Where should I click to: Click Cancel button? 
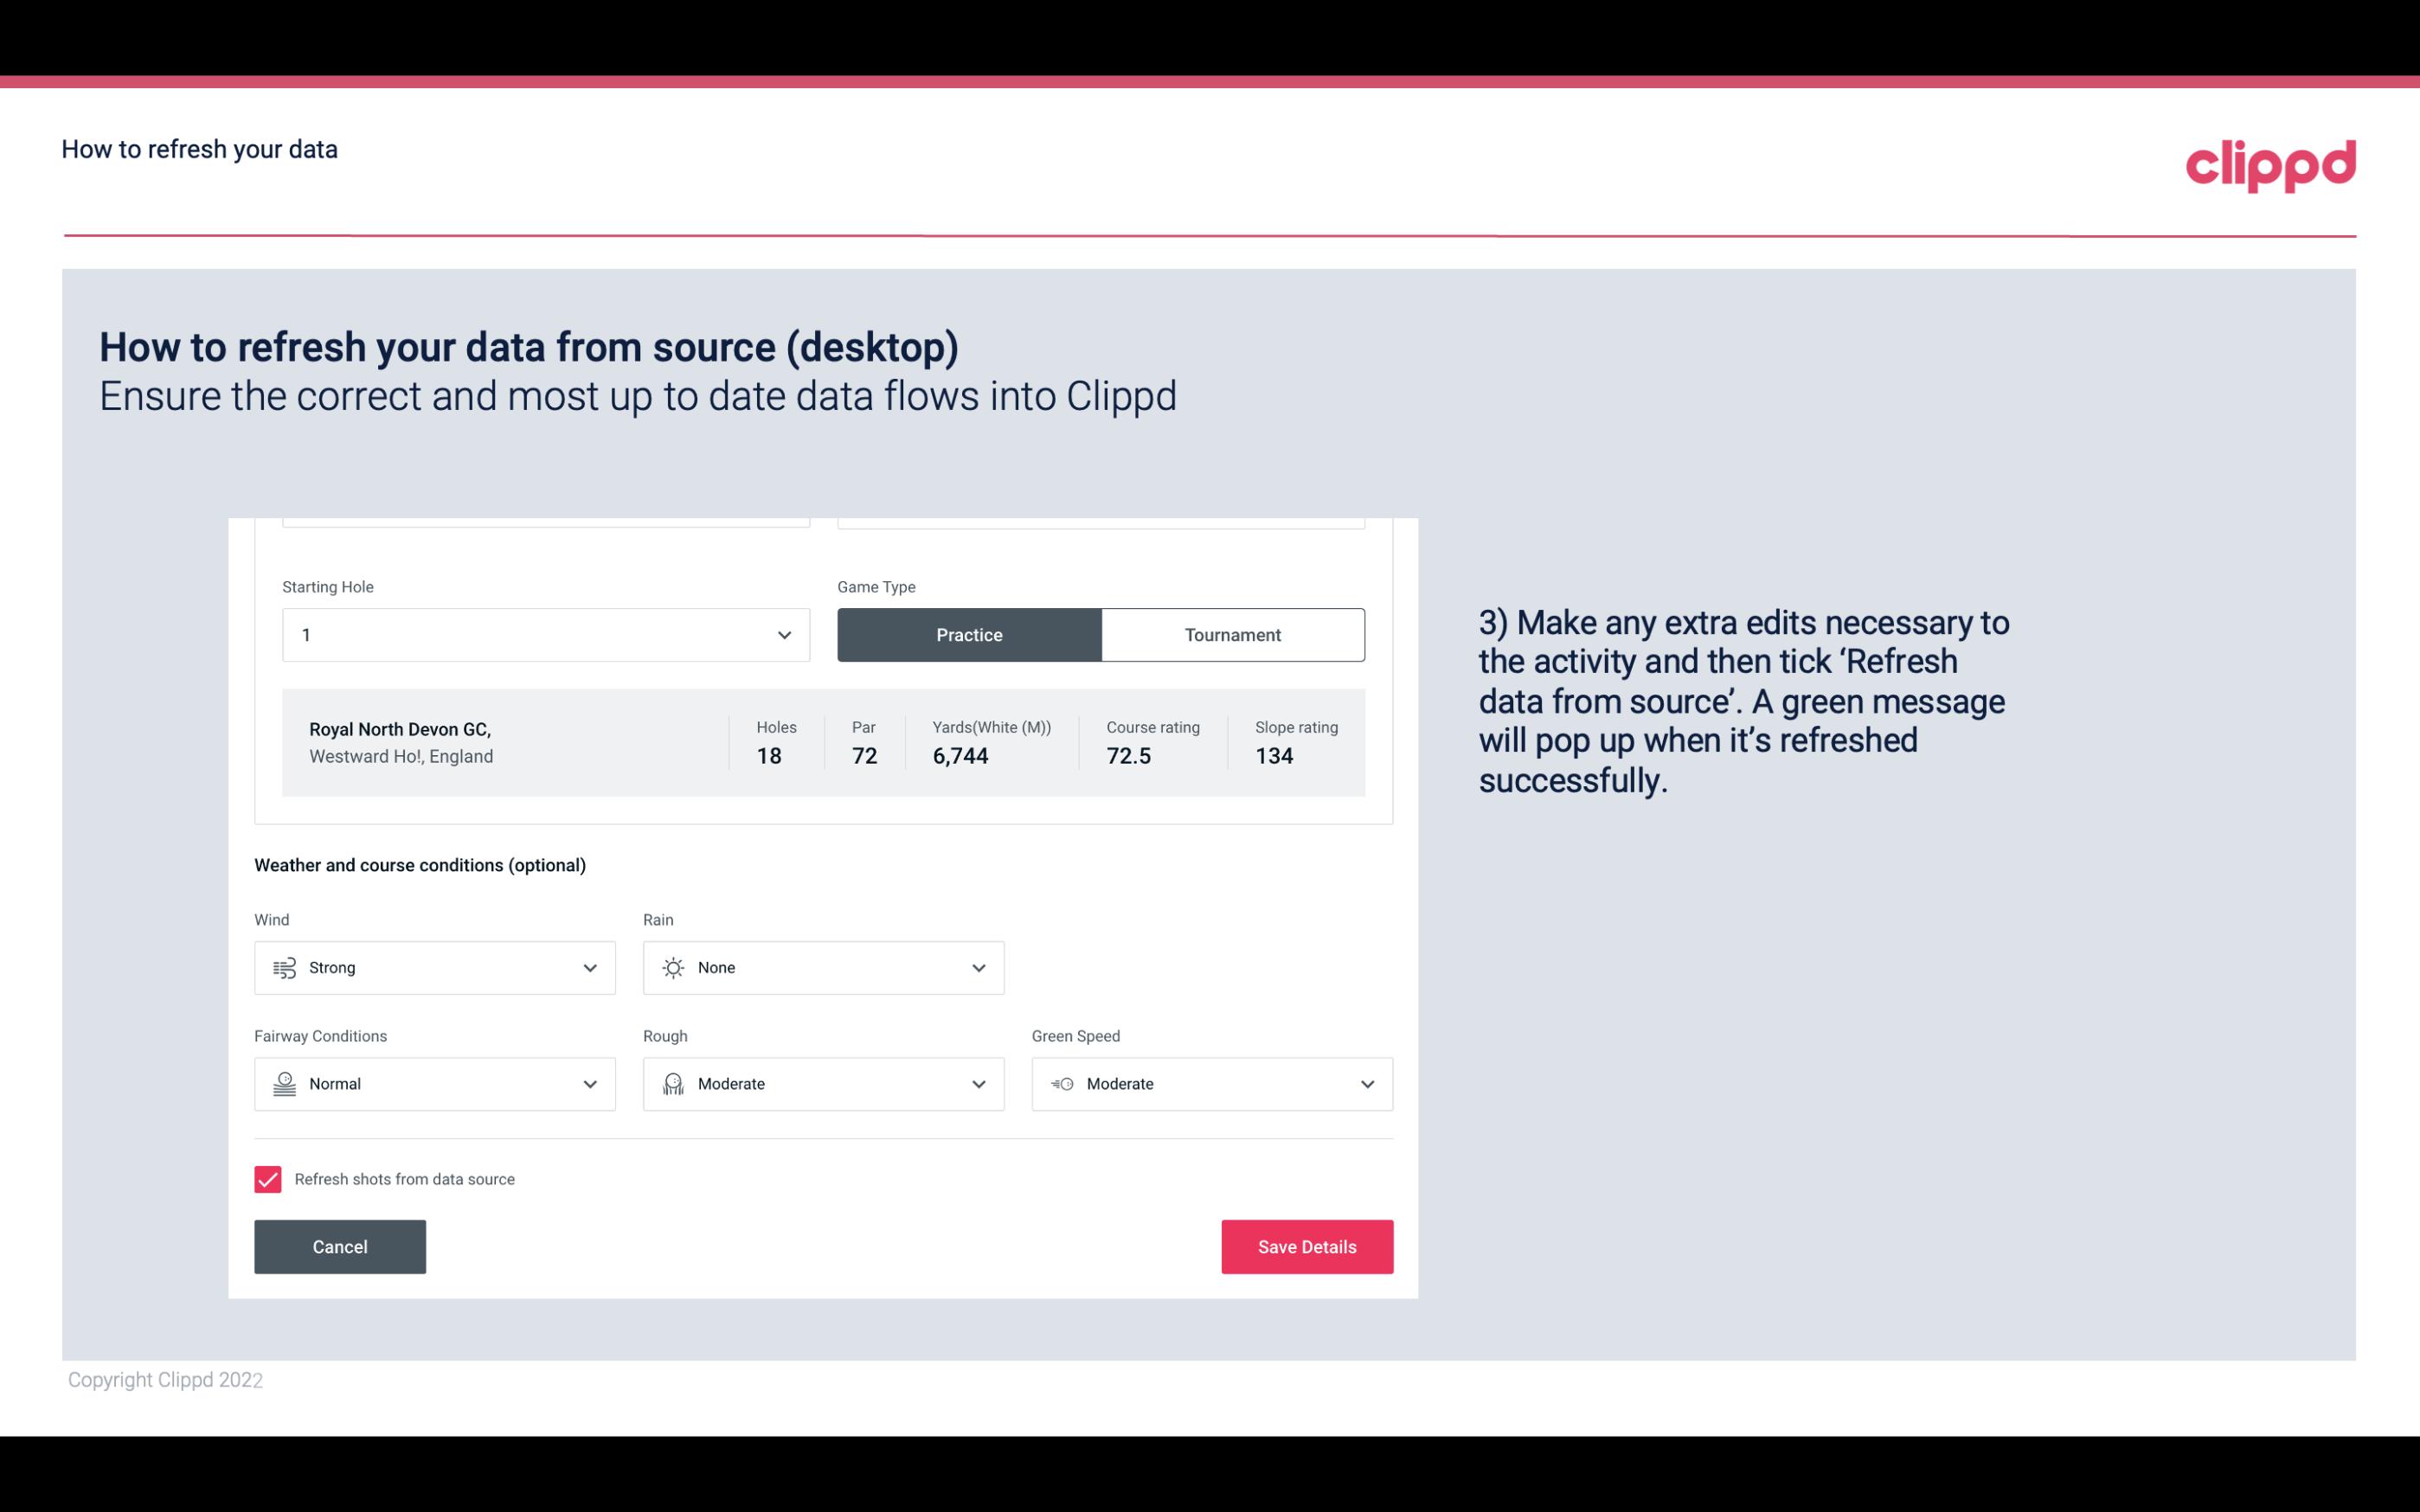tap(338, 1246)
